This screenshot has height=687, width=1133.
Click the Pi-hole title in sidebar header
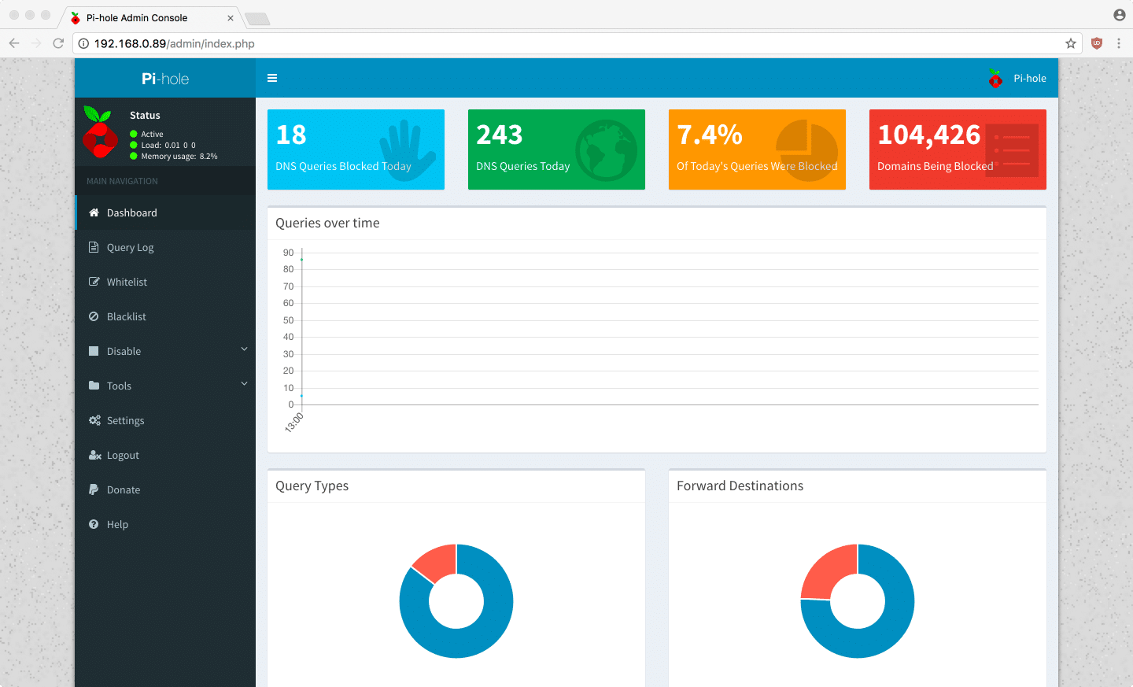point(165,79)
